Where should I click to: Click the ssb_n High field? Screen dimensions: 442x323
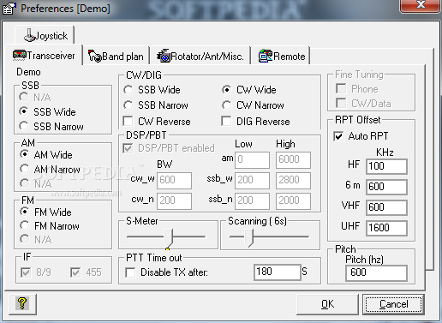coord(293,200)
